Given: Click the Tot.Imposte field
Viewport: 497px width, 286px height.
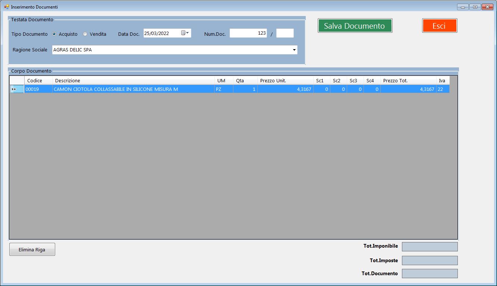Looking at the screenshot, I should coord(430,260).
